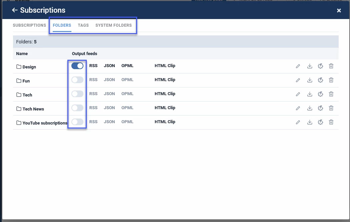Edit the Design folder with pencil icon
350x222 pixels.
[x=298, y=66]
